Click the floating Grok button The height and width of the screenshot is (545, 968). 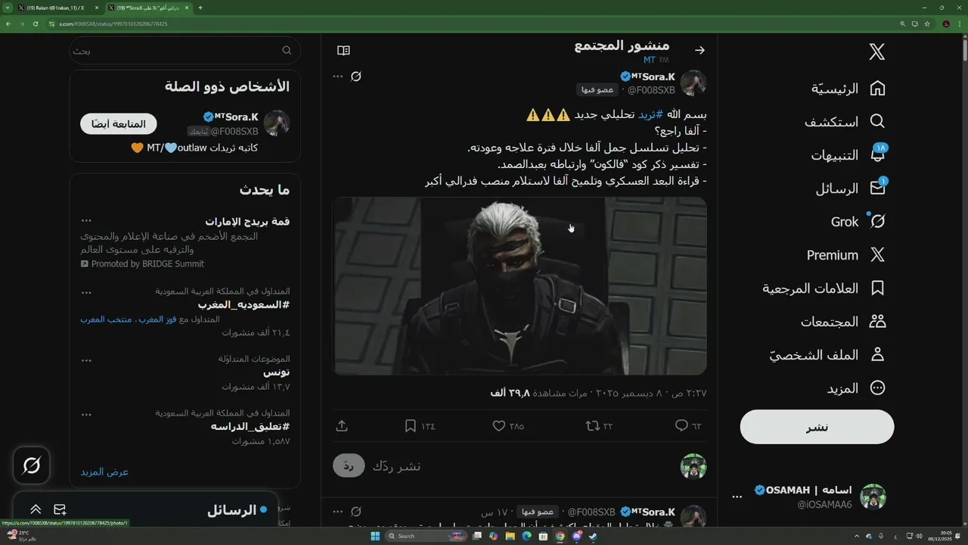(x=32, y=466)
